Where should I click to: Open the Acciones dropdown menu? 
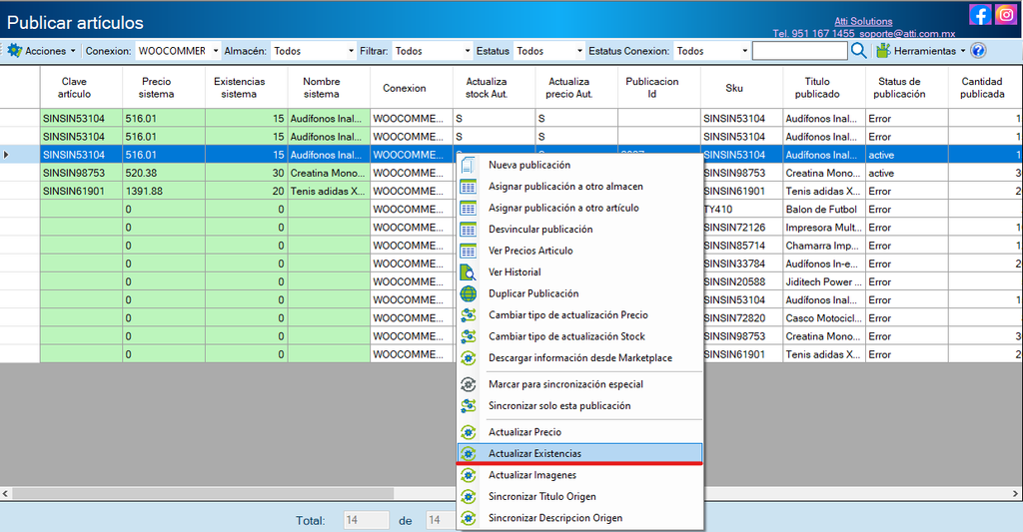41,51
